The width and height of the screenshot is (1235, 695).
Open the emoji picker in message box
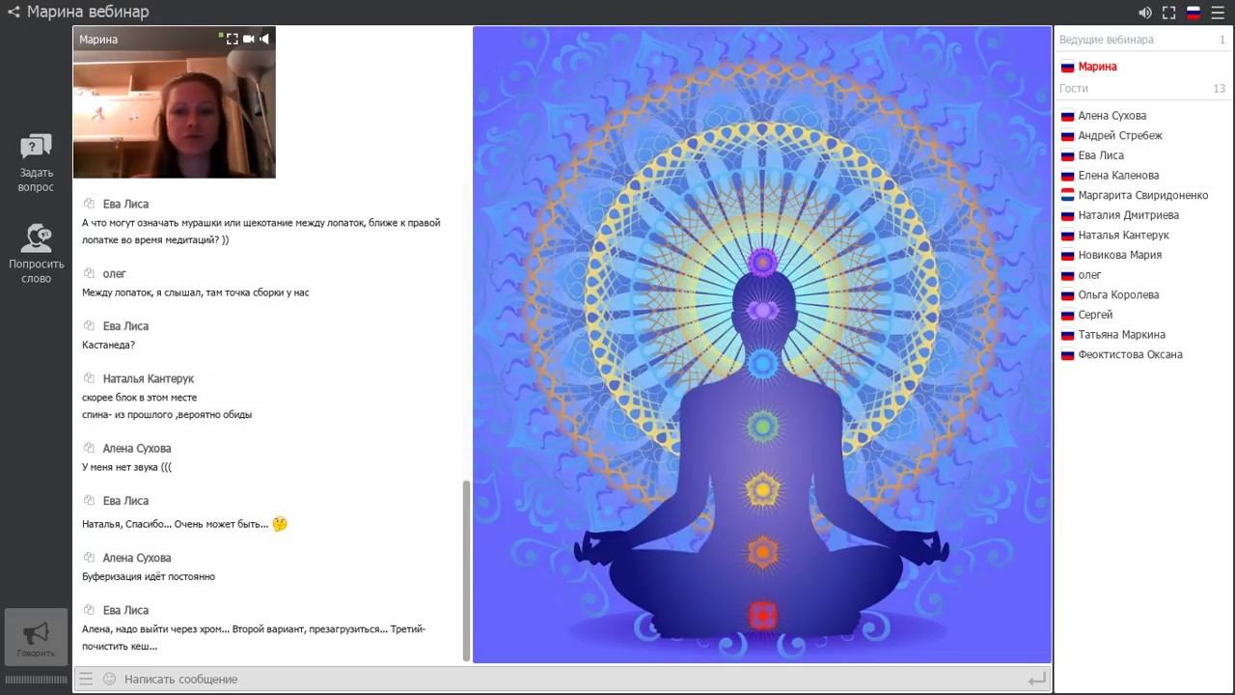point(109,679)
